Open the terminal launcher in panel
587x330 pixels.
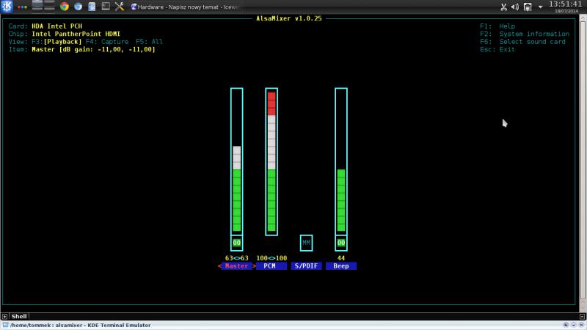(x=105, y=7)
